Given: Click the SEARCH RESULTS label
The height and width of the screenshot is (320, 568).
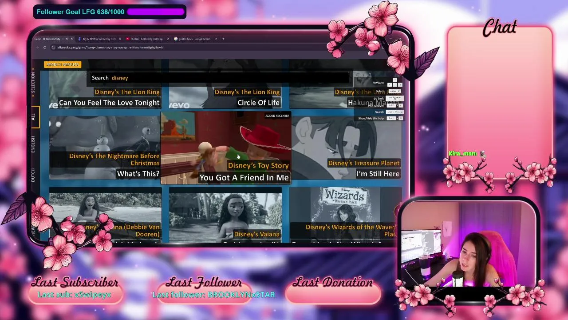Looking at the screenshot, I should tap(63, 64).
